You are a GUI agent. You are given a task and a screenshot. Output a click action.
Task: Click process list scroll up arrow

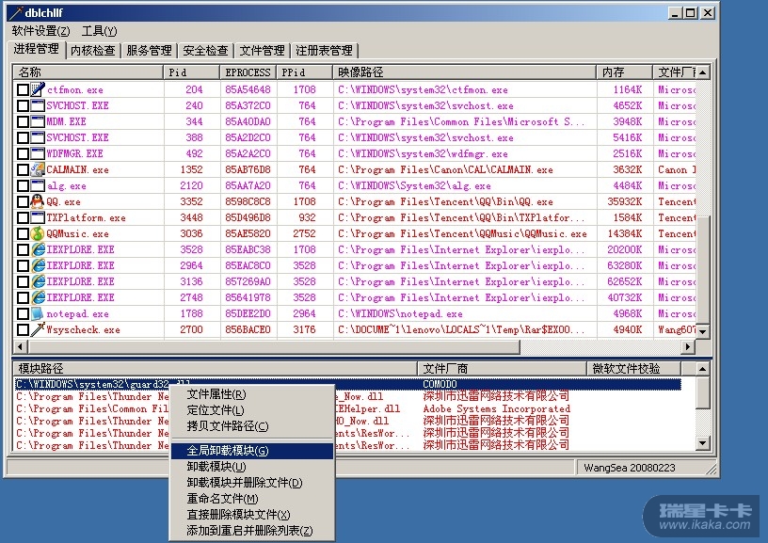tap(703, 72)
